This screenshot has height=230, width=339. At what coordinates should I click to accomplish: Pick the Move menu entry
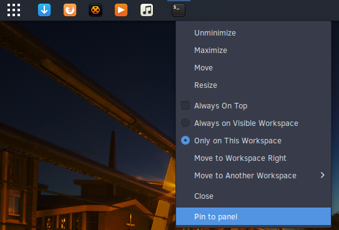click(x=253, y=68)
